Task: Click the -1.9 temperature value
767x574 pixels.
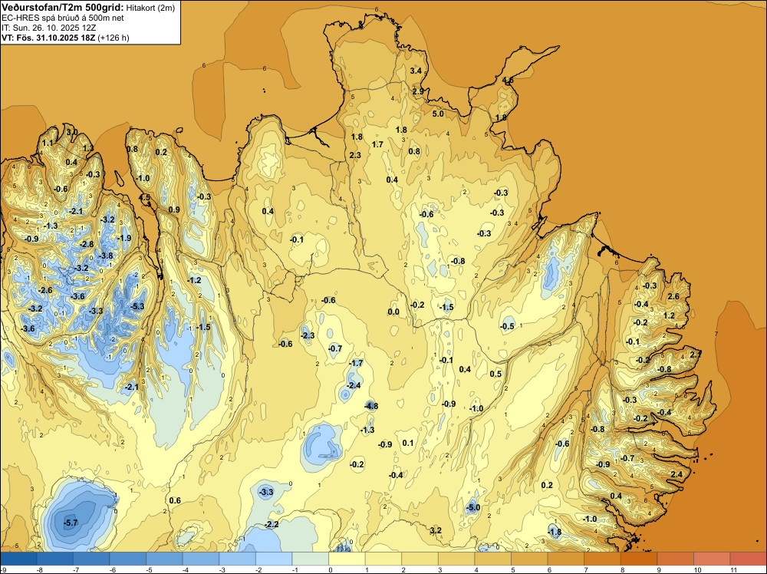Action: tap(124, 239)
